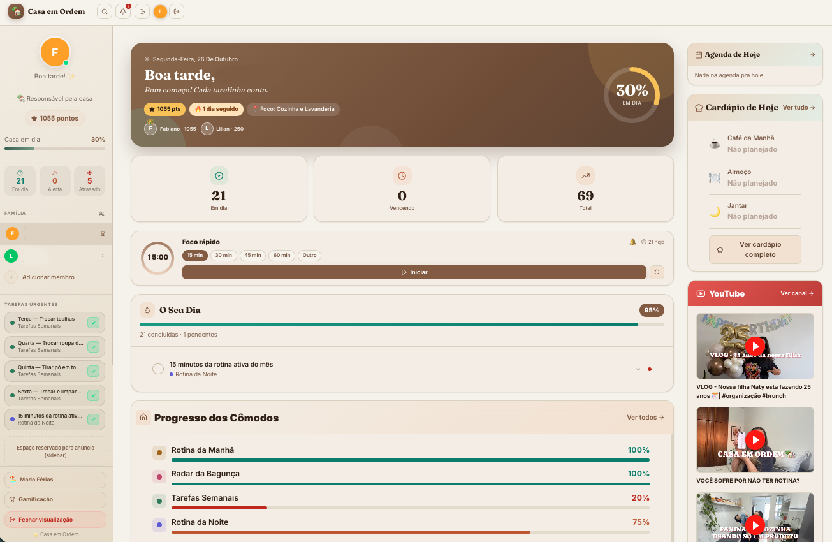Check off sidebar 15 minutos da rotina task
This screenshot has height=542, width=832.
[94, 420]
